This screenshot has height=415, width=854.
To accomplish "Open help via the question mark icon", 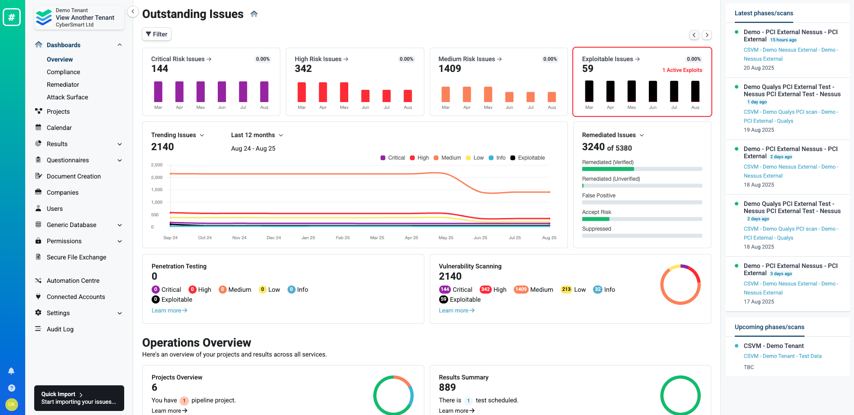I will tap(12, 388).
